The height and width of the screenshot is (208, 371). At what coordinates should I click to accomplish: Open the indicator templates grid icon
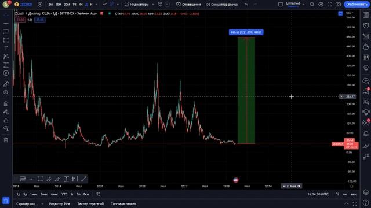coord(160,5)
